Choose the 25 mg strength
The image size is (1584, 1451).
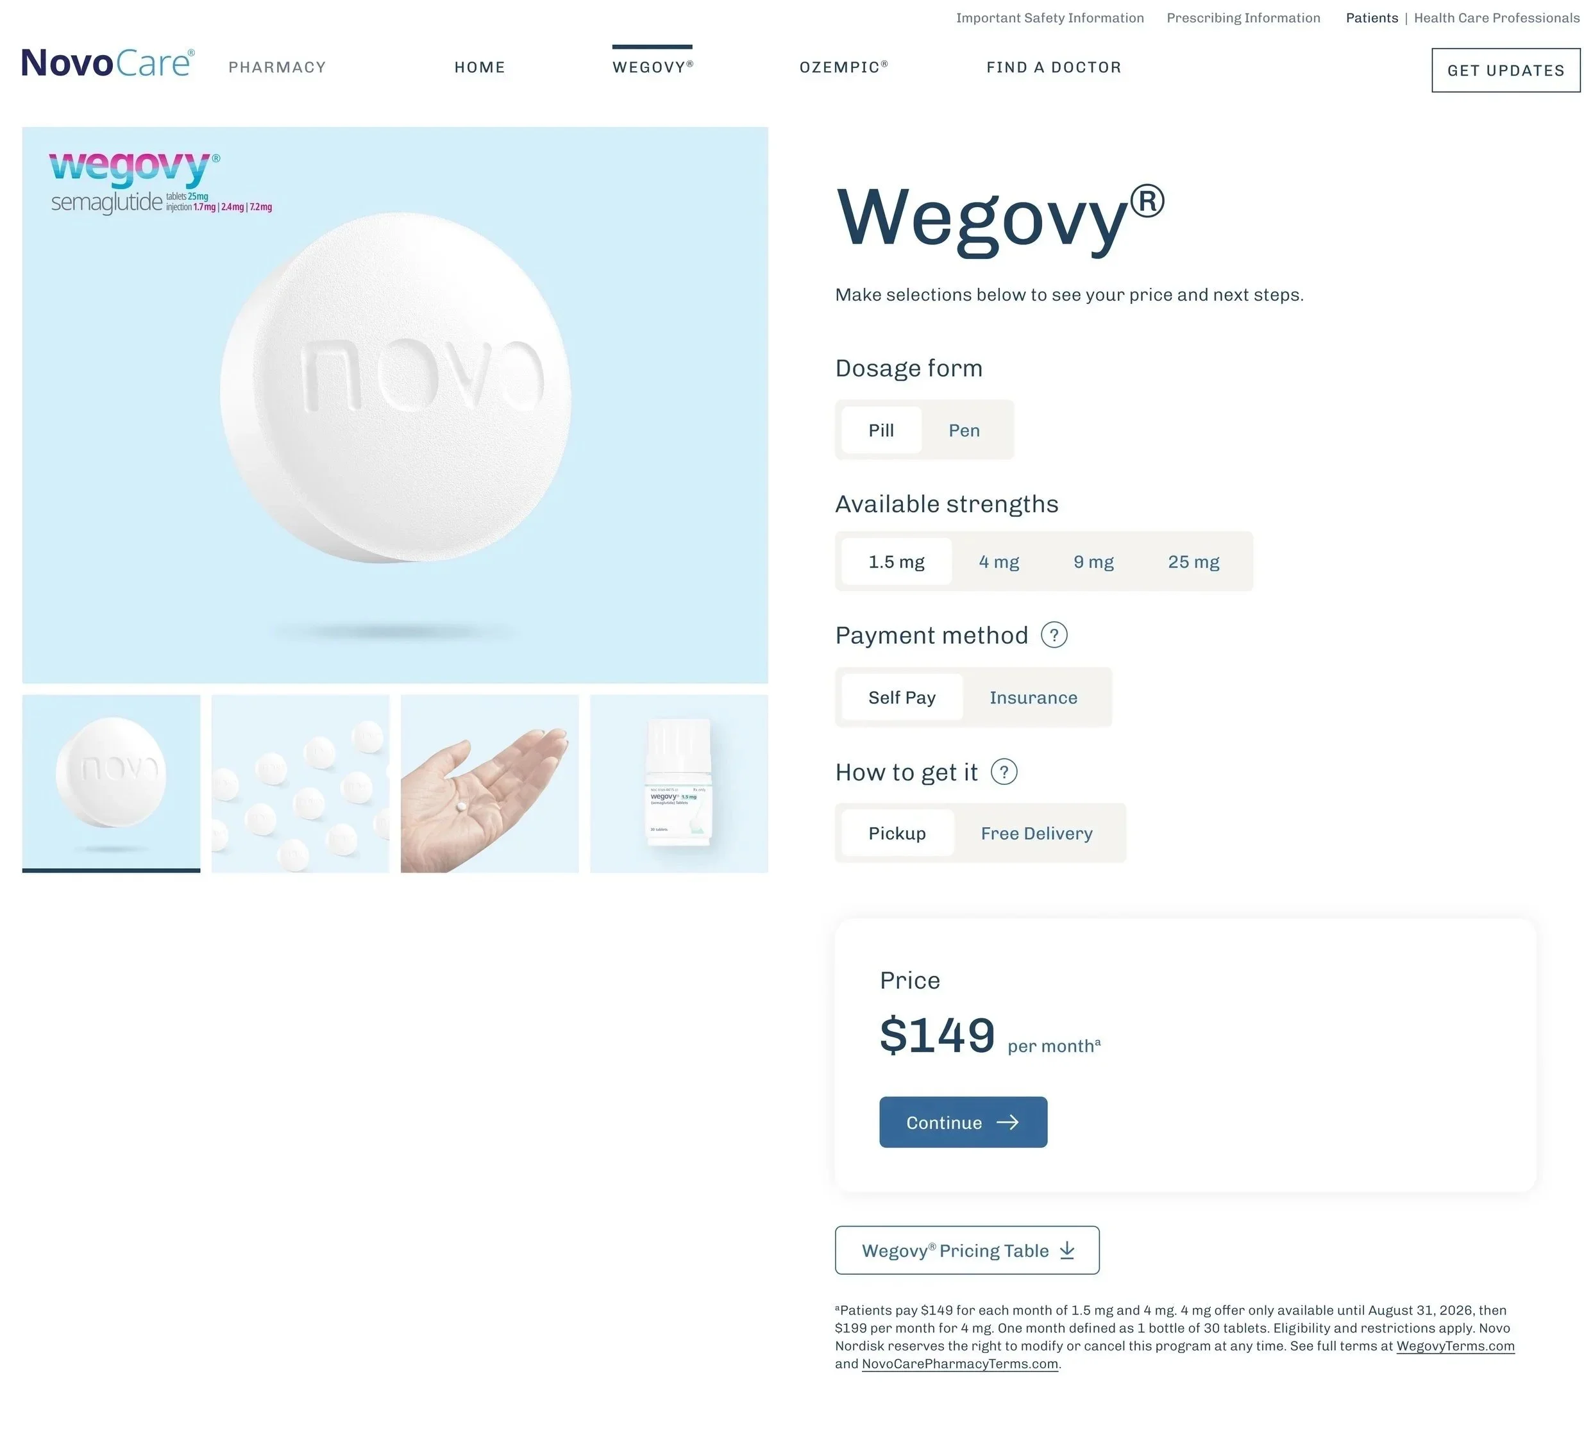click(x=1193, y=561)
